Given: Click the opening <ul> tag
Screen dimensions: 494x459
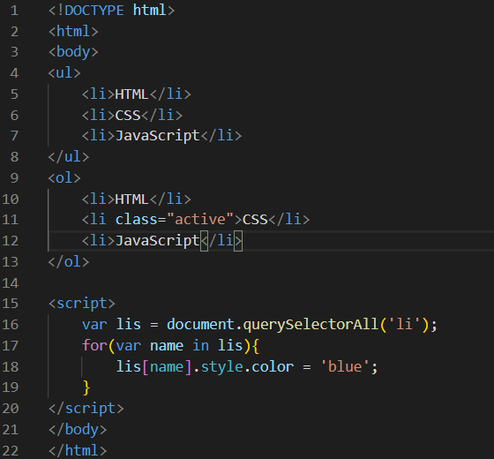Looking at the screenshot, I should (64, 73).
